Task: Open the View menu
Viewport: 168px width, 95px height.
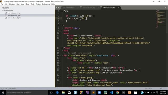Action: pos(23,4)
